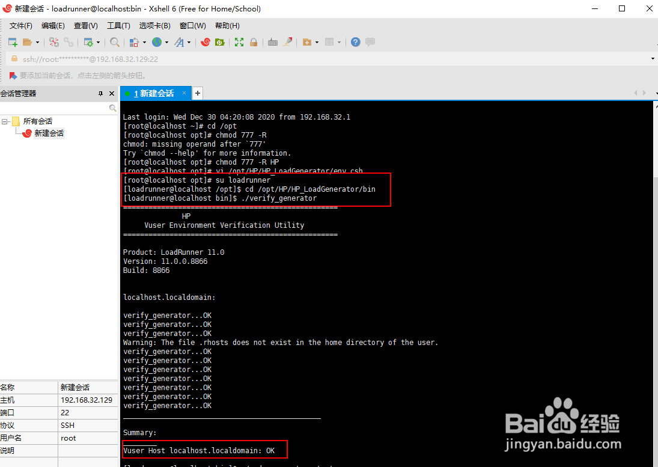The image size is (658, 467).
Task: Click the port value 22 cell
Action: coord(88,412)
